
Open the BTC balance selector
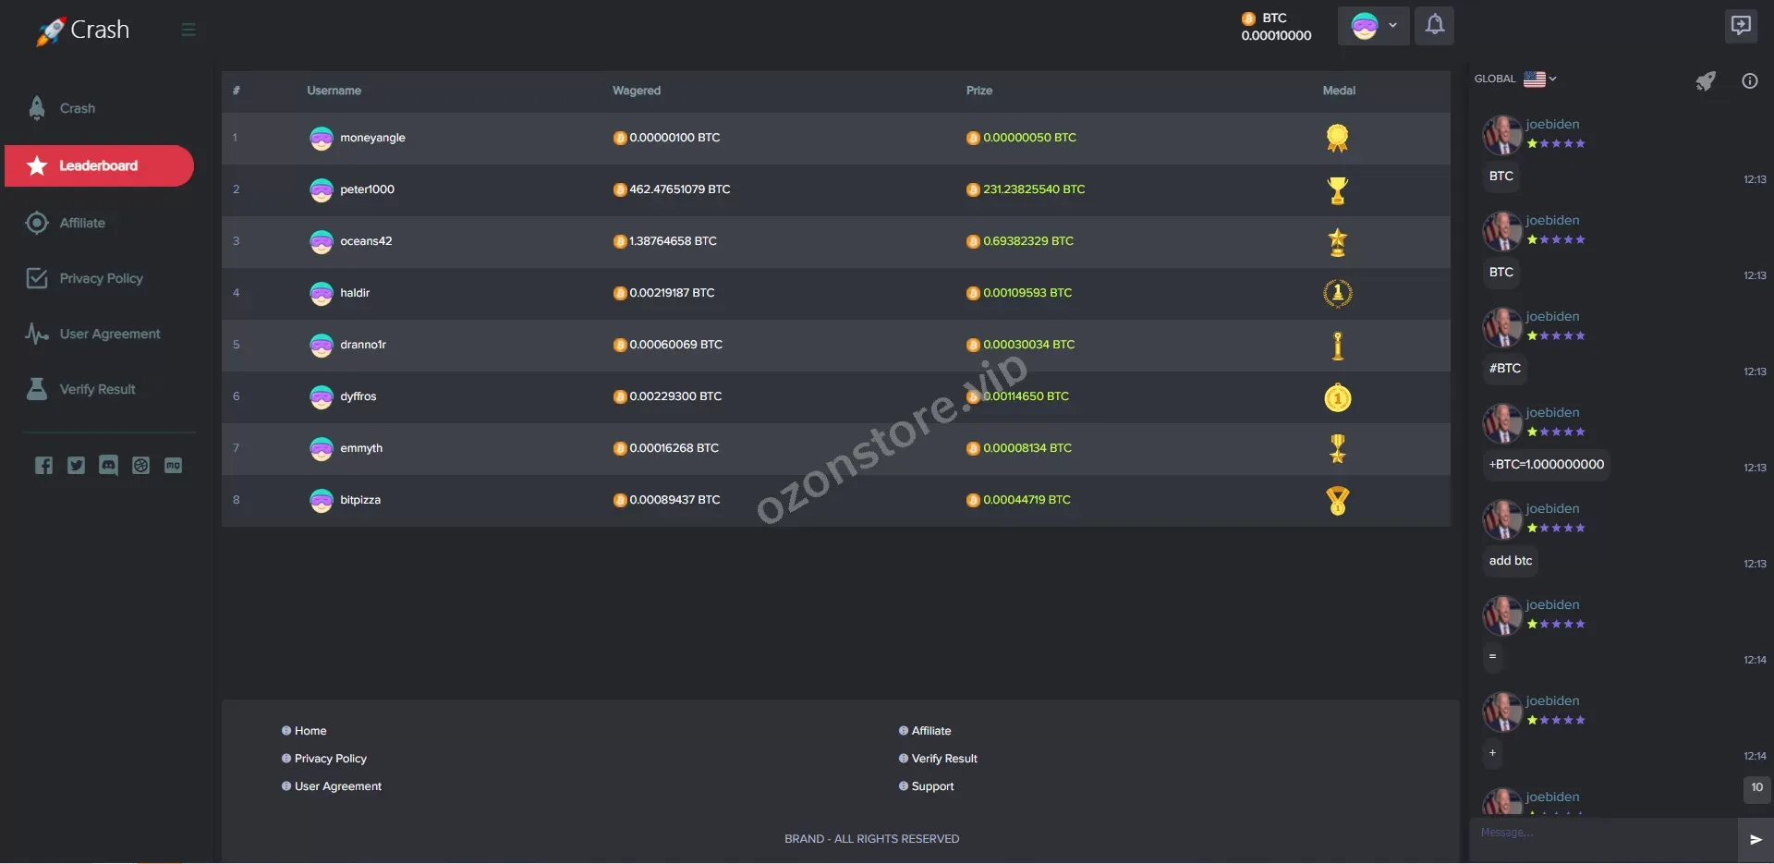click(1275, 27)
